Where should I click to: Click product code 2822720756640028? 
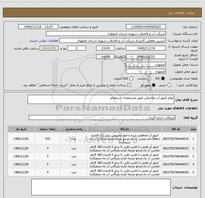(176, 172)
